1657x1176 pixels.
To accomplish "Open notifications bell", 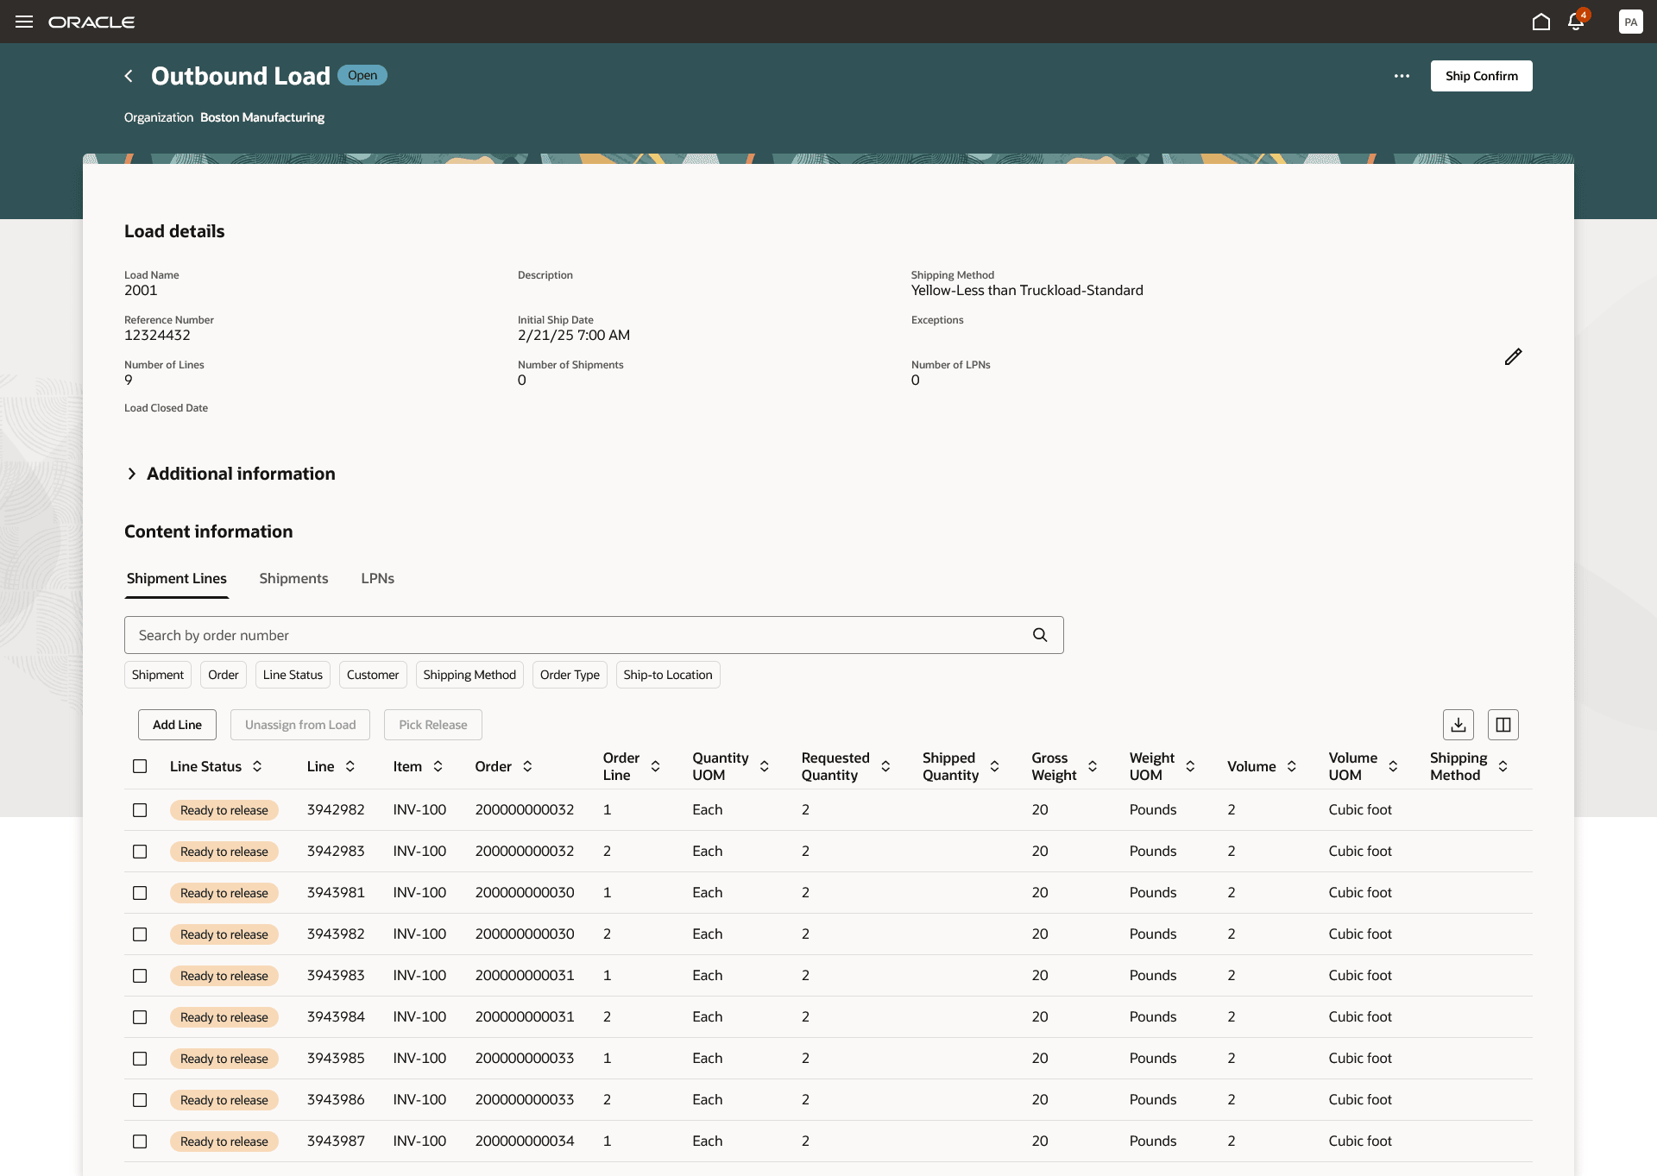I will click(1576, 22).
